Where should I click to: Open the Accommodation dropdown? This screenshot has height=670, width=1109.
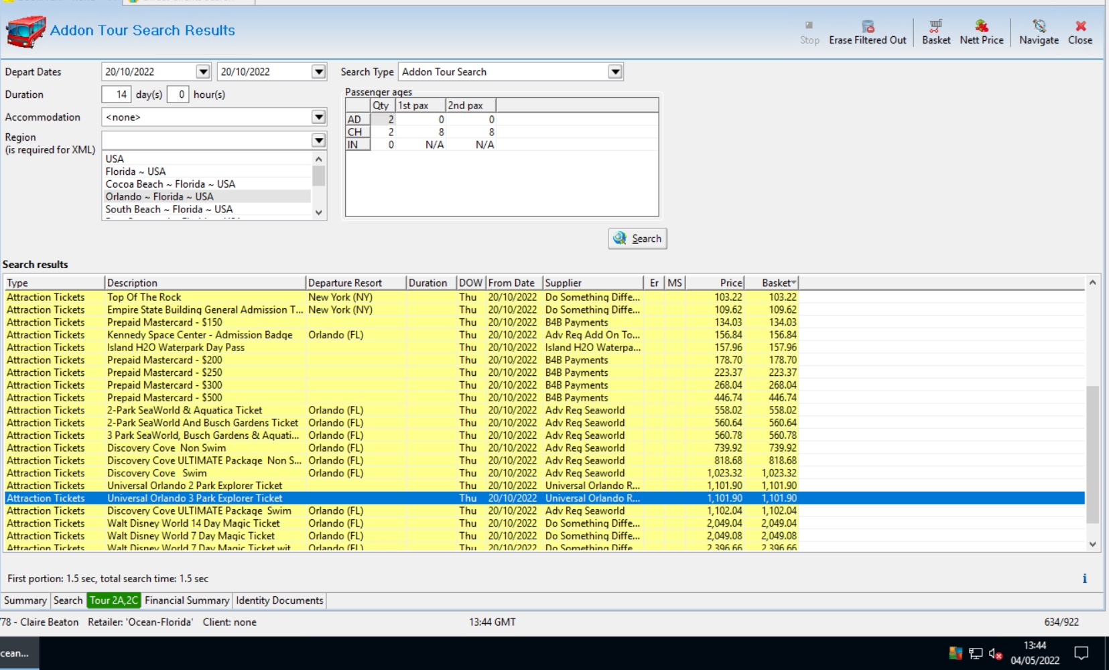tap(318, 117)
